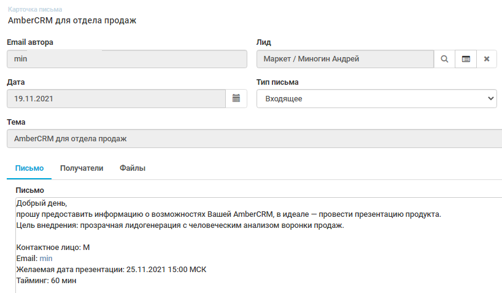
Task: Clear the Лид field with the X icon
Action: (x=487, y=59)
